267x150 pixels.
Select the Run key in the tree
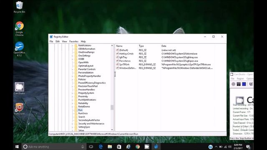[x=80, y=110]
